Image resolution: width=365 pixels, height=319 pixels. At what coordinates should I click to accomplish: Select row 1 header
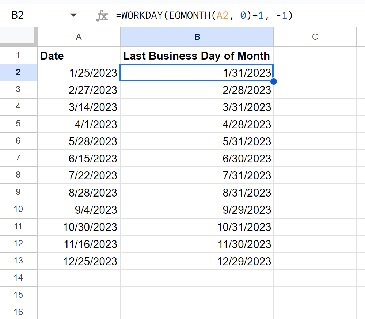[18, 56]
